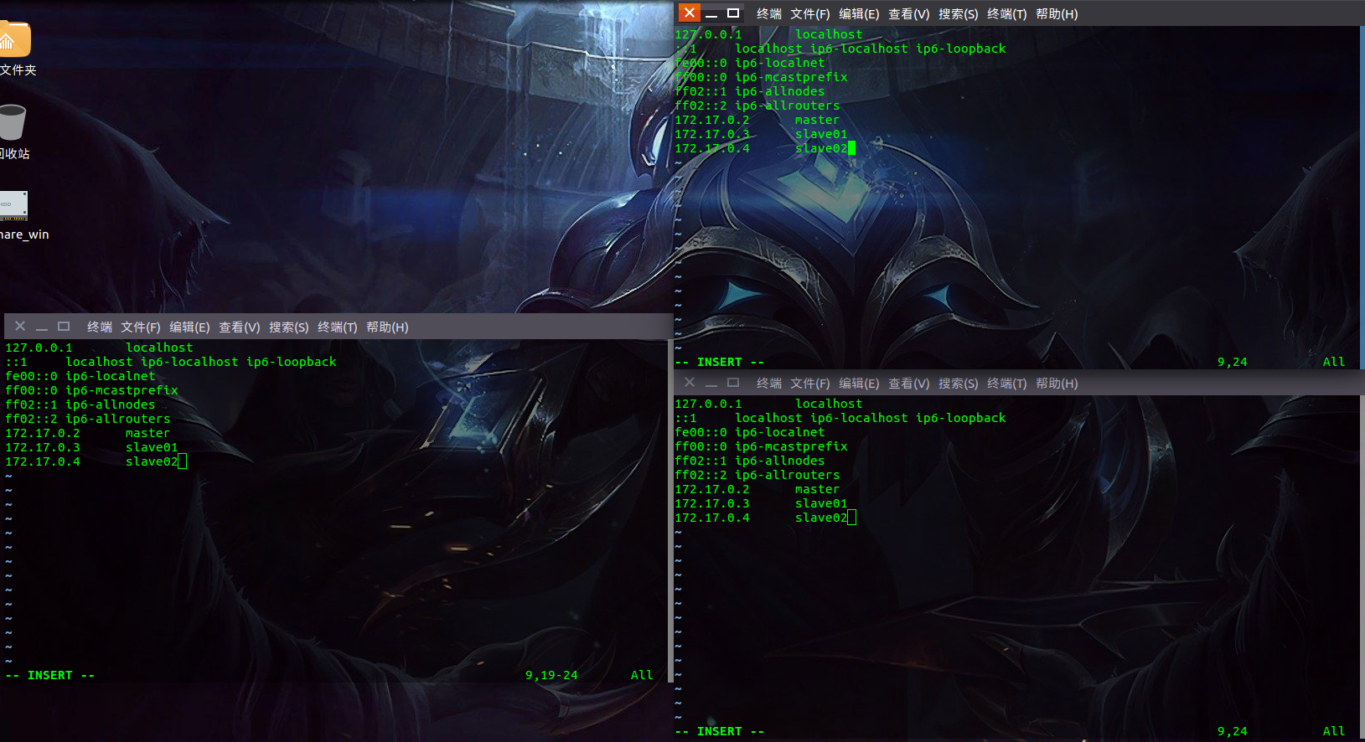Open 终端(T) menu in bottom-left terminal
The image size is (1365, 742).
tap(337, 327)
